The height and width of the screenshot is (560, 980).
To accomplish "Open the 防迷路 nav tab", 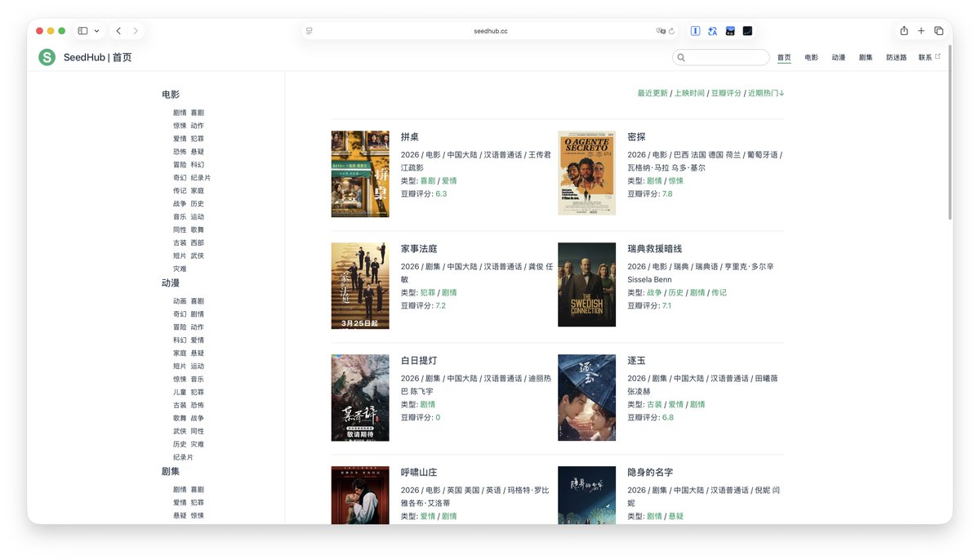I will click(x=896, y=58).
